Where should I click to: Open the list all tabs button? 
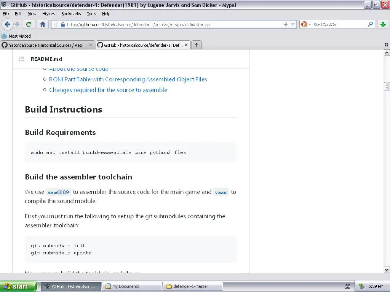click(386, 45)
